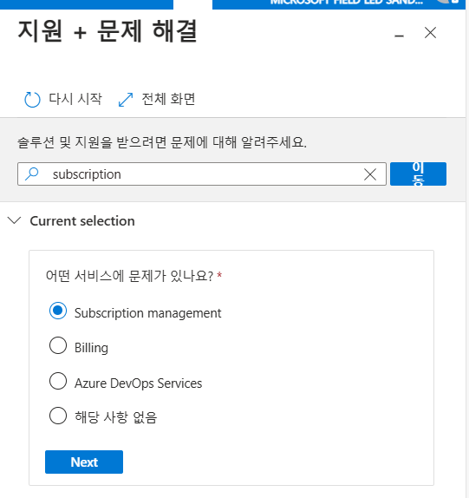
Task: Click the 다시 시작 label
Action: (75, 99)
